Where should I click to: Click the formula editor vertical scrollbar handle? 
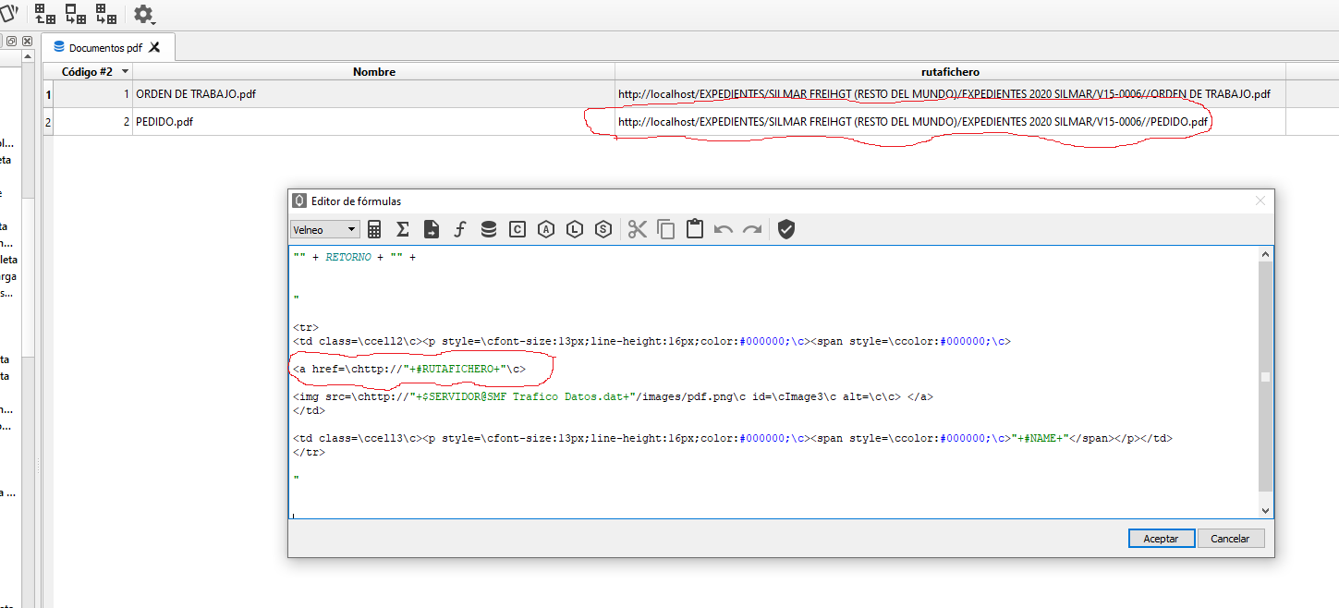click(x=1265, y=377)
